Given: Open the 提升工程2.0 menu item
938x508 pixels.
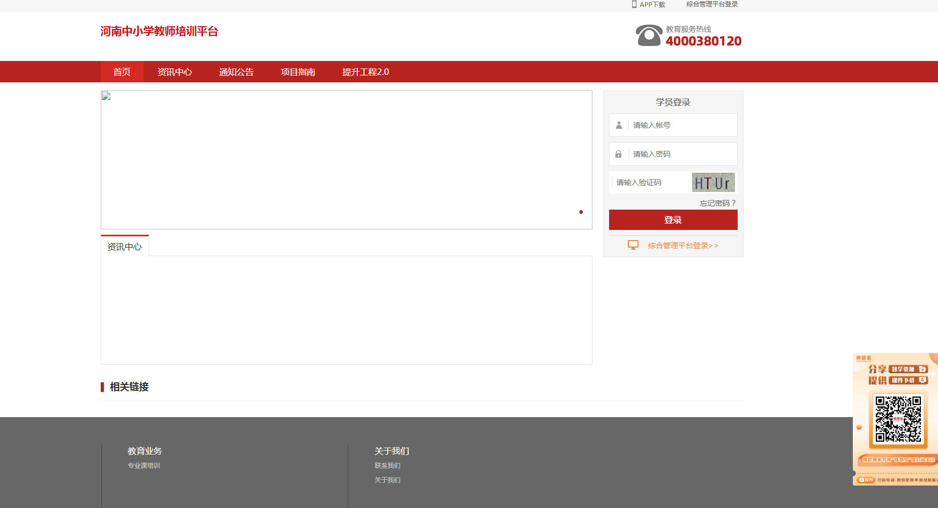Looking at the screenshot, I should pyautogui.click(x=365, y=72).
